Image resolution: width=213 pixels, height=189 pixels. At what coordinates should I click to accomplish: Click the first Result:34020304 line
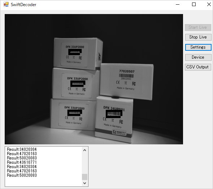[x=22, y=149]
